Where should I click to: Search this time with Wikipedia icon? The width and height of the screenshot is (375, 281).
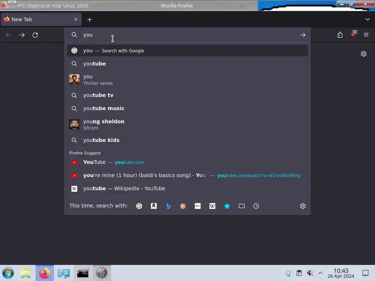pyautogui.click(x=212, y=206)
